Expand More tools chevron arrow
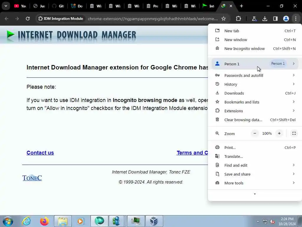This screenshot has width=302, height=227. pyautogui.click(x=293, y=183)
